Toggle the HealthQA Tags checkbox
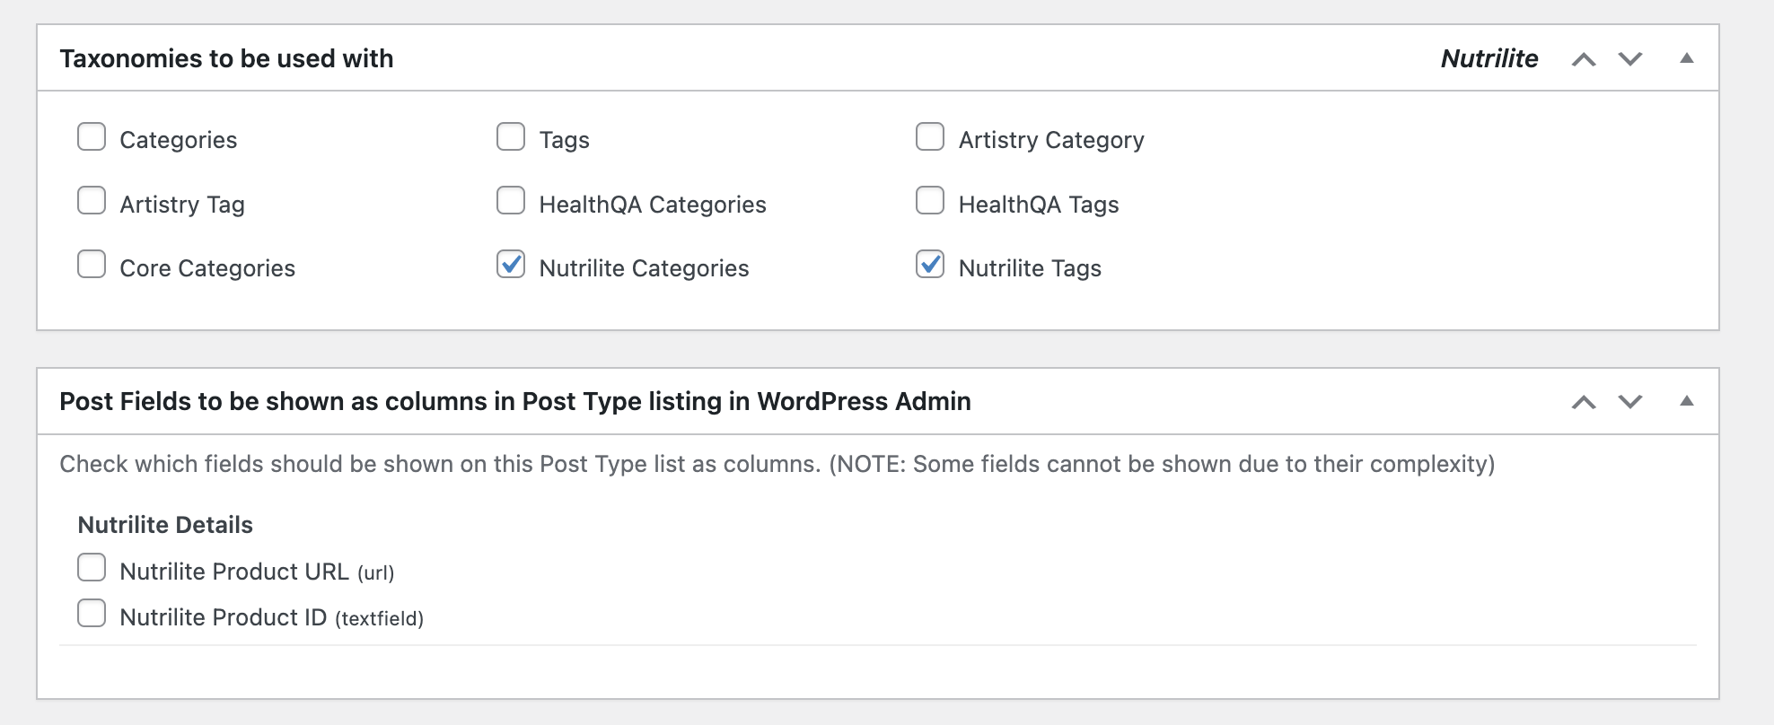The image size is (1774, 725). pyautogui.click(x=930, y=200)
